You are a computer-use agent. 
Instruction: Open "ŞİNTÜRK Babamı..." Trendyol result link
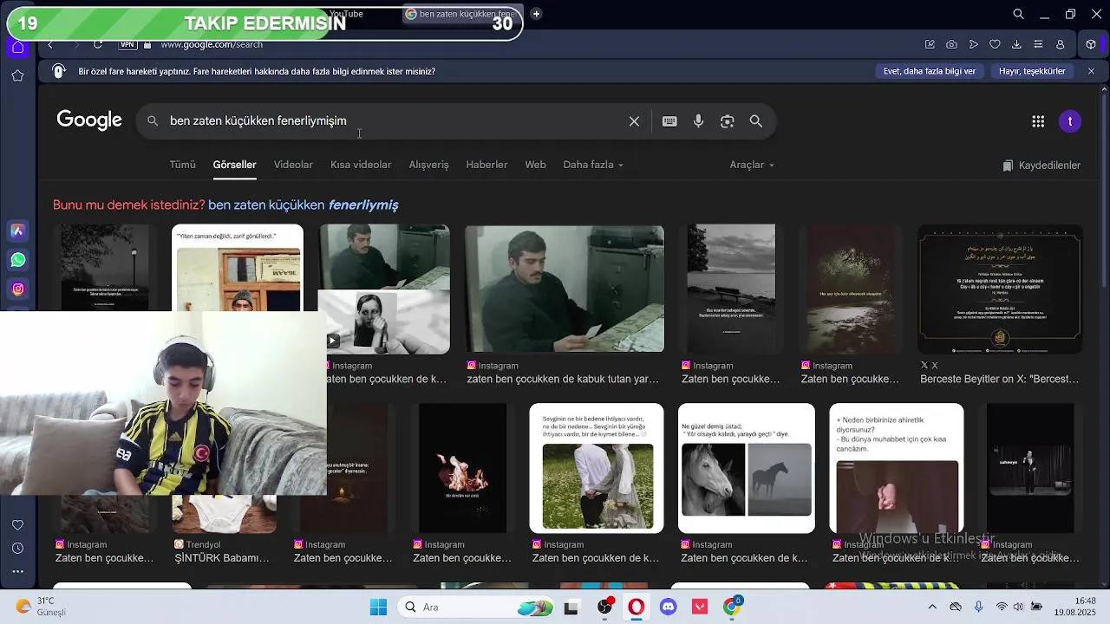tap(222, 558)
